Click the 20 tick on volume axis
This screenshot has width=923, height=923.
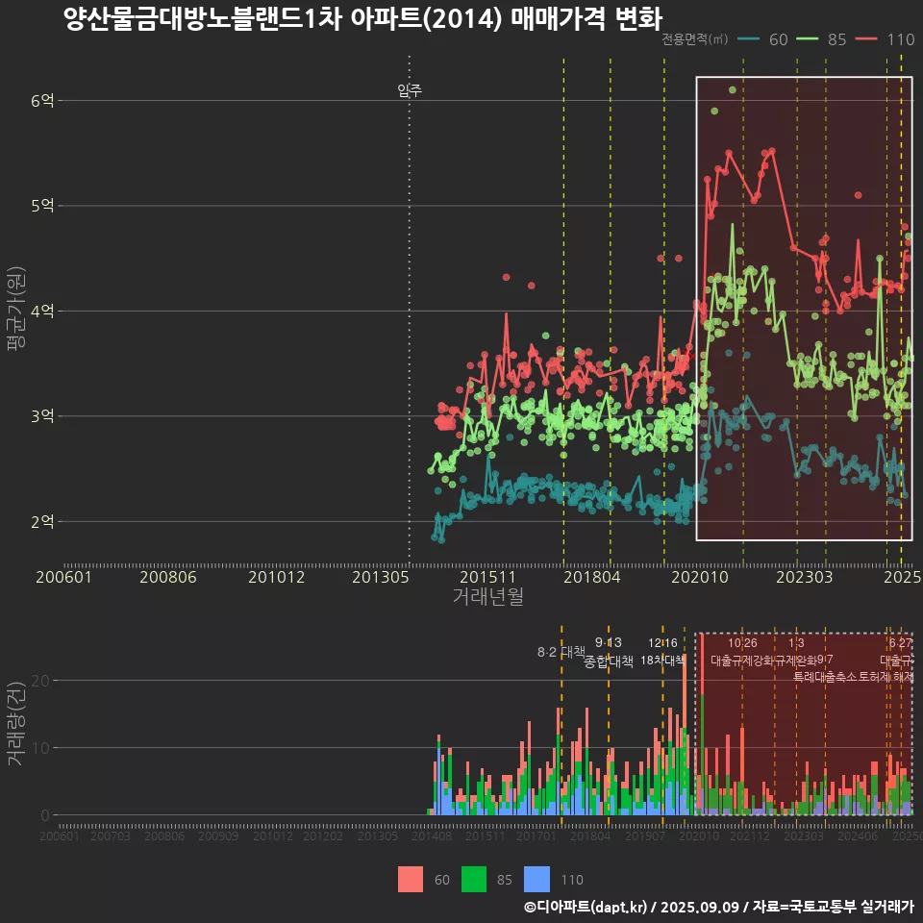click(40, 681)
